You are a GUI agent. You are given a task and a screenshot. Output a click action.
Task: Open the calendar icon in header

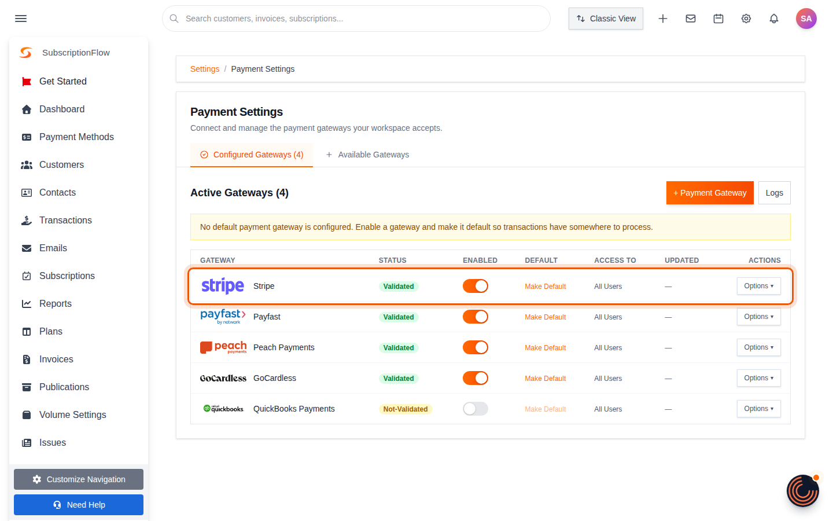(x=718, y=19)
